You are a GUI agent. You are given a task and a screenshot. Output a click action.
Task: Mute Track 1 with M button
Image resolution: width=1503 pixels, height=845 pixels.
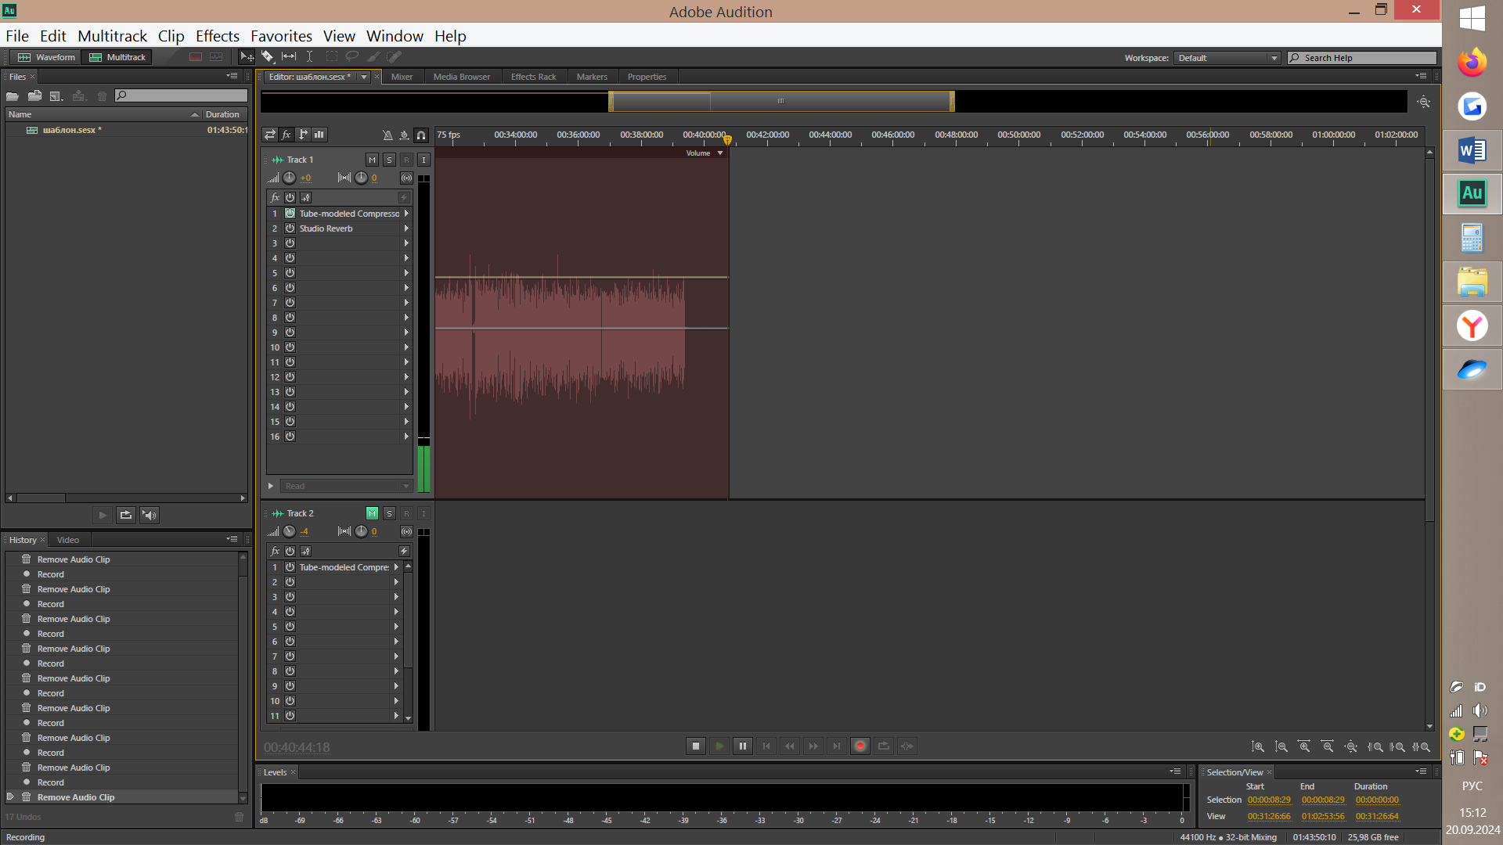click(x=372, y=160)
